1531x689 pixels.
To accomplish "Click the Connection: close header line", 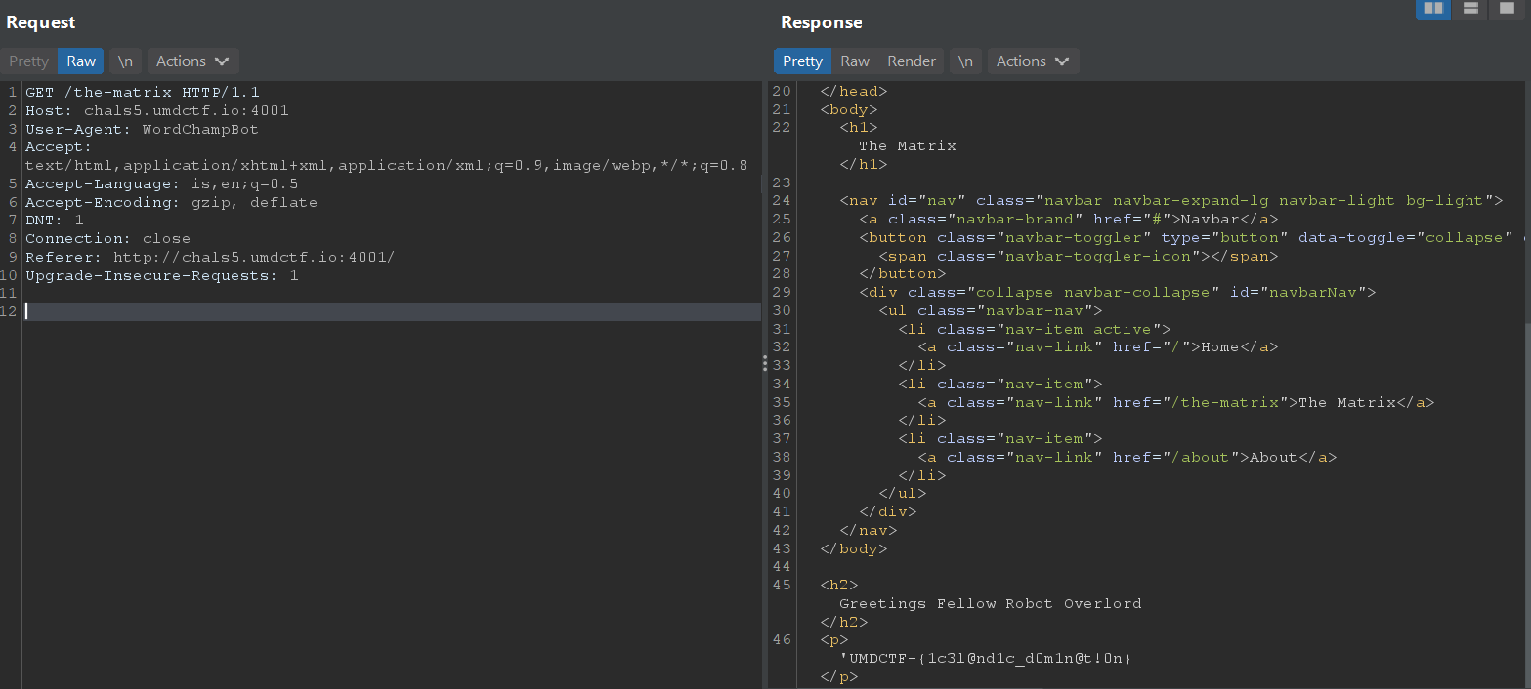I will tap(108, 238).
